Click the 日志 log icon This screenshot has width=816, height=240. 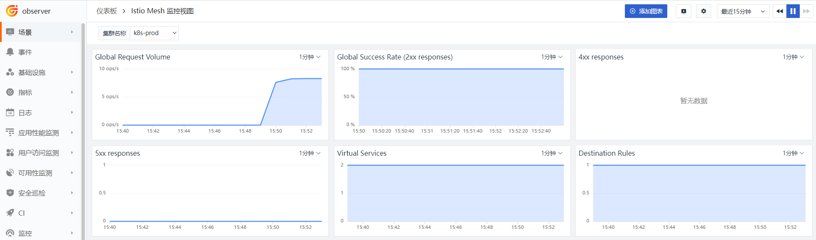tap(10, 113)
